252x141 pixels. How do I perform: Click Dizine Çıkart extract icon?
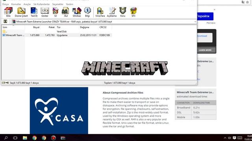point(21,12)
